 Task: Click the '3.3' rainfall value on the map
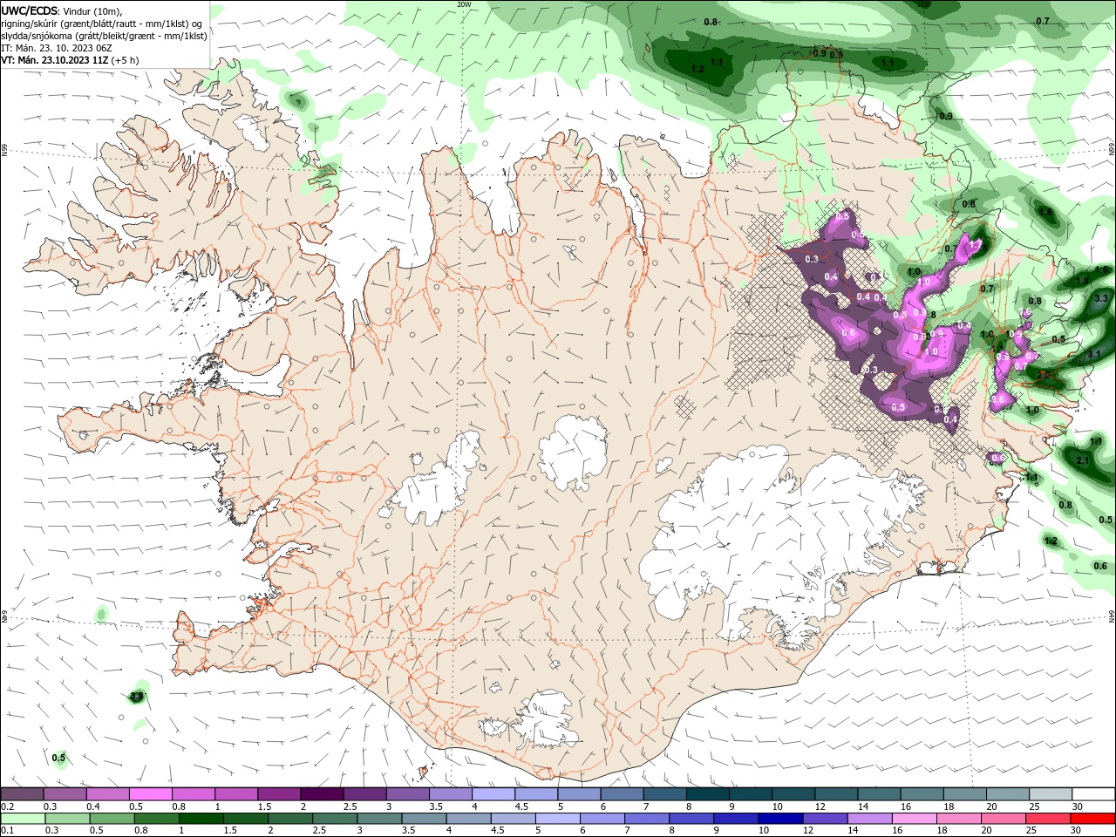tap(1100, 298)
